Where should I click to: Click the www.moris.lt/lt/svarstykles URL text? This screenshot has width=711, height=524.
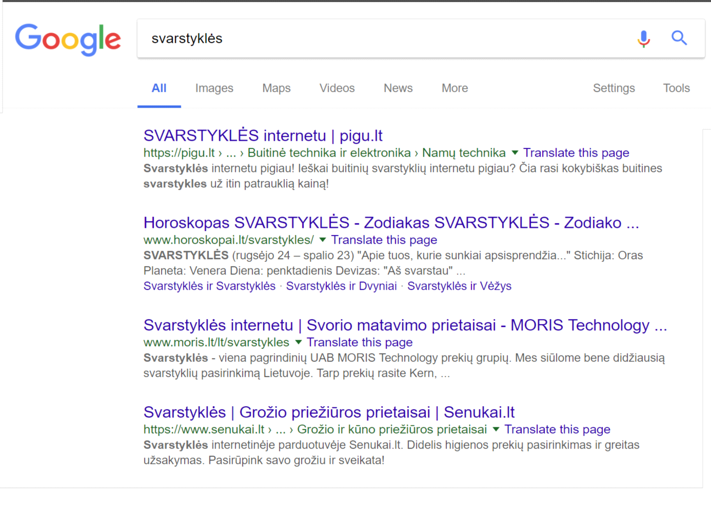(x=216, y=342)
